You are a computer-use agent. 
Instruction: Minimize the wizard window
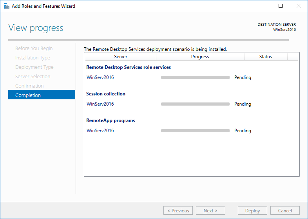(x=262, y=6)
